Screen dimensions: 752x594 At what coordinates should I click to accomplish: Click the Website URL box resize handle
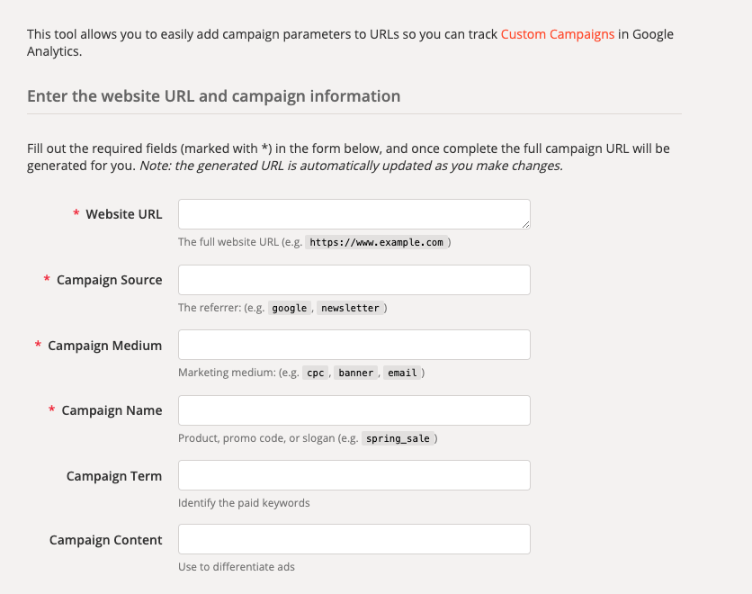(525, 224)
